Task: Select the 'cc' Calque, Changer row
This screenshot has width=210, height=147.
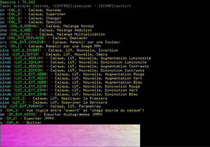Action: tap(31, 18)
